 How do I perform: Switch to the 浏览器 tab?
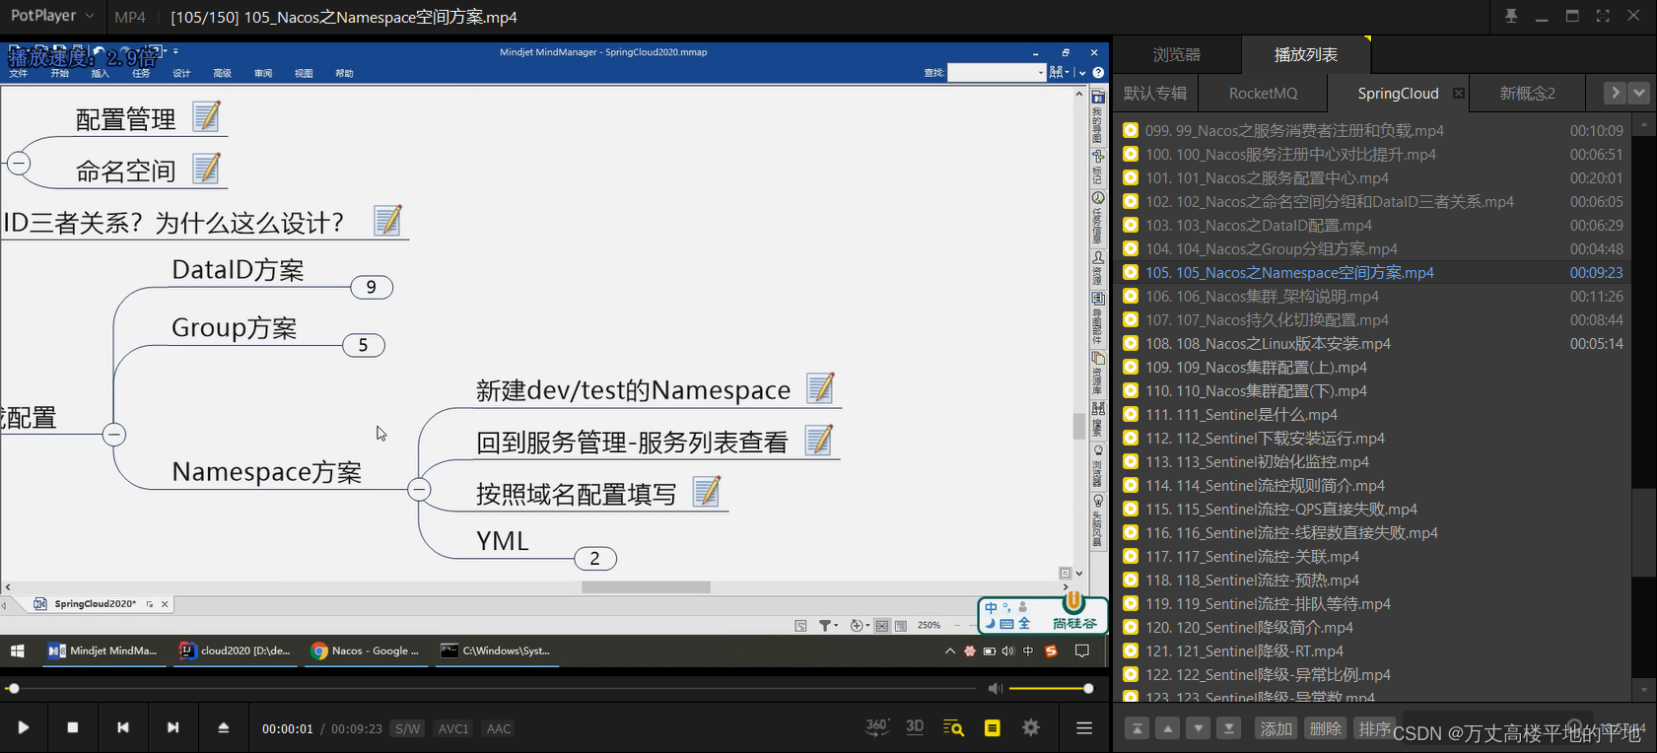pyautogui.click(x=1177, y=54)
